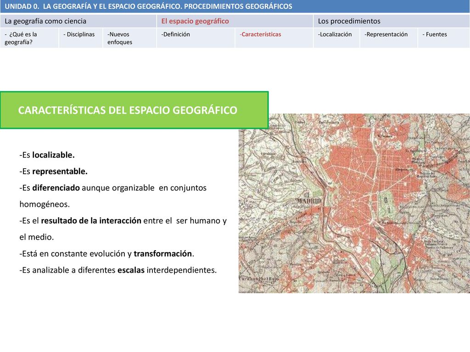This screenshot has height=352, width=470.
Task: Click the 'UNIDAD 0' header title
Action: (x=148, y=6)
